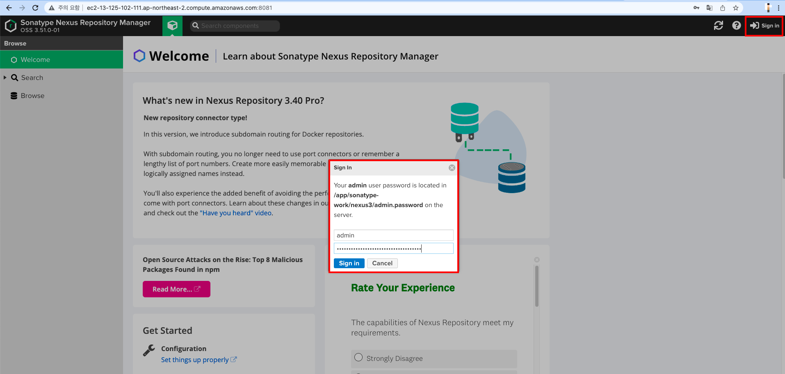Click the Chrome profile avatar icon
785x374 pixels.
click(x=769, y=8)
